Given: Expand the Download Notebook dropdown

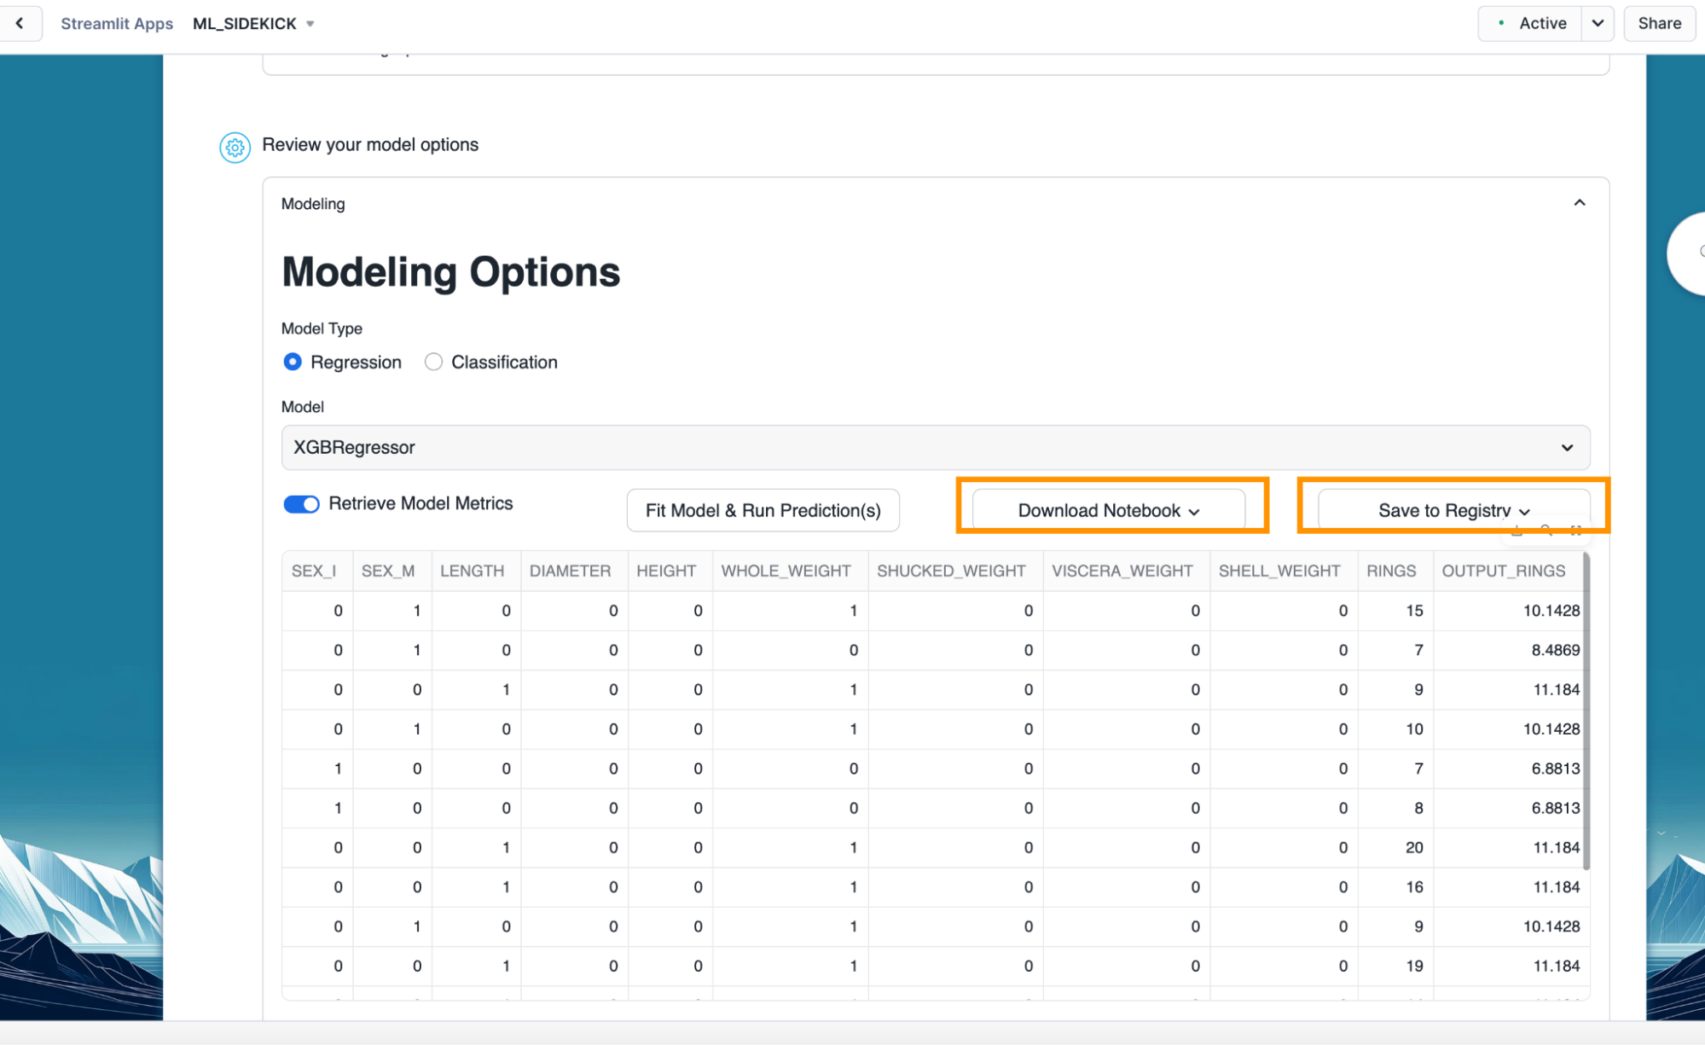Looking at the screenshot, I should point(1108,510).
